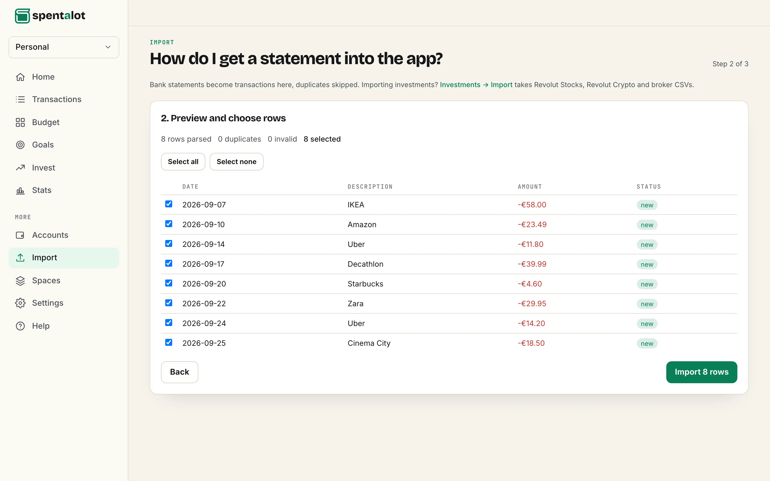Click the Goals target icon

click(x=20, y=145)
